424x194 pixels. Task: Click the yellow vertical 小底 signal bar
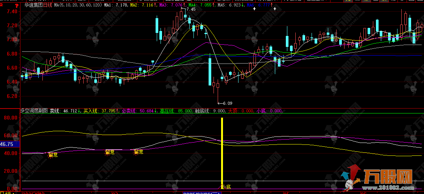[222, 153]
